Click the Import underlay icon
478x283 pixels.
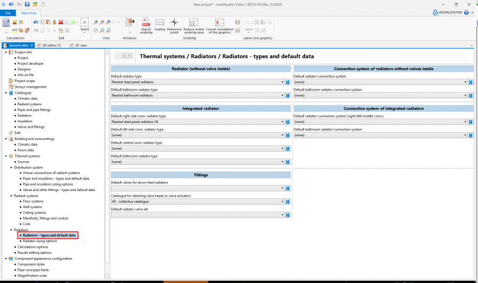pos(146,22)
